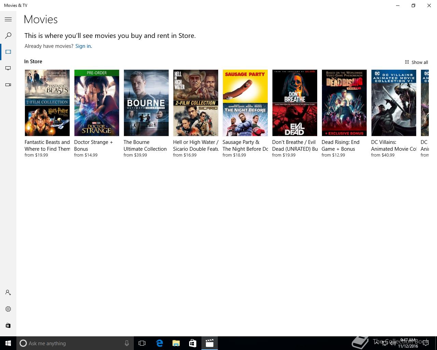This screenshot has width=437, height=350.
Task: Open File Explorer from the taskbar
Action: click(176, 343)
